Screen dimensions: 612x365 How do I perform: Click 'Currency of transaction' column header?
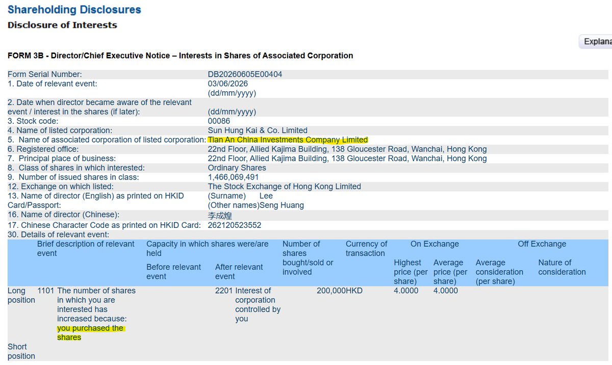[366, 248]
